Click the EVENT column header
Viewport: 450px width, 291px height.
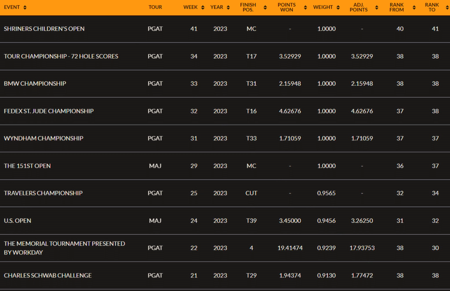coord(12,7)
